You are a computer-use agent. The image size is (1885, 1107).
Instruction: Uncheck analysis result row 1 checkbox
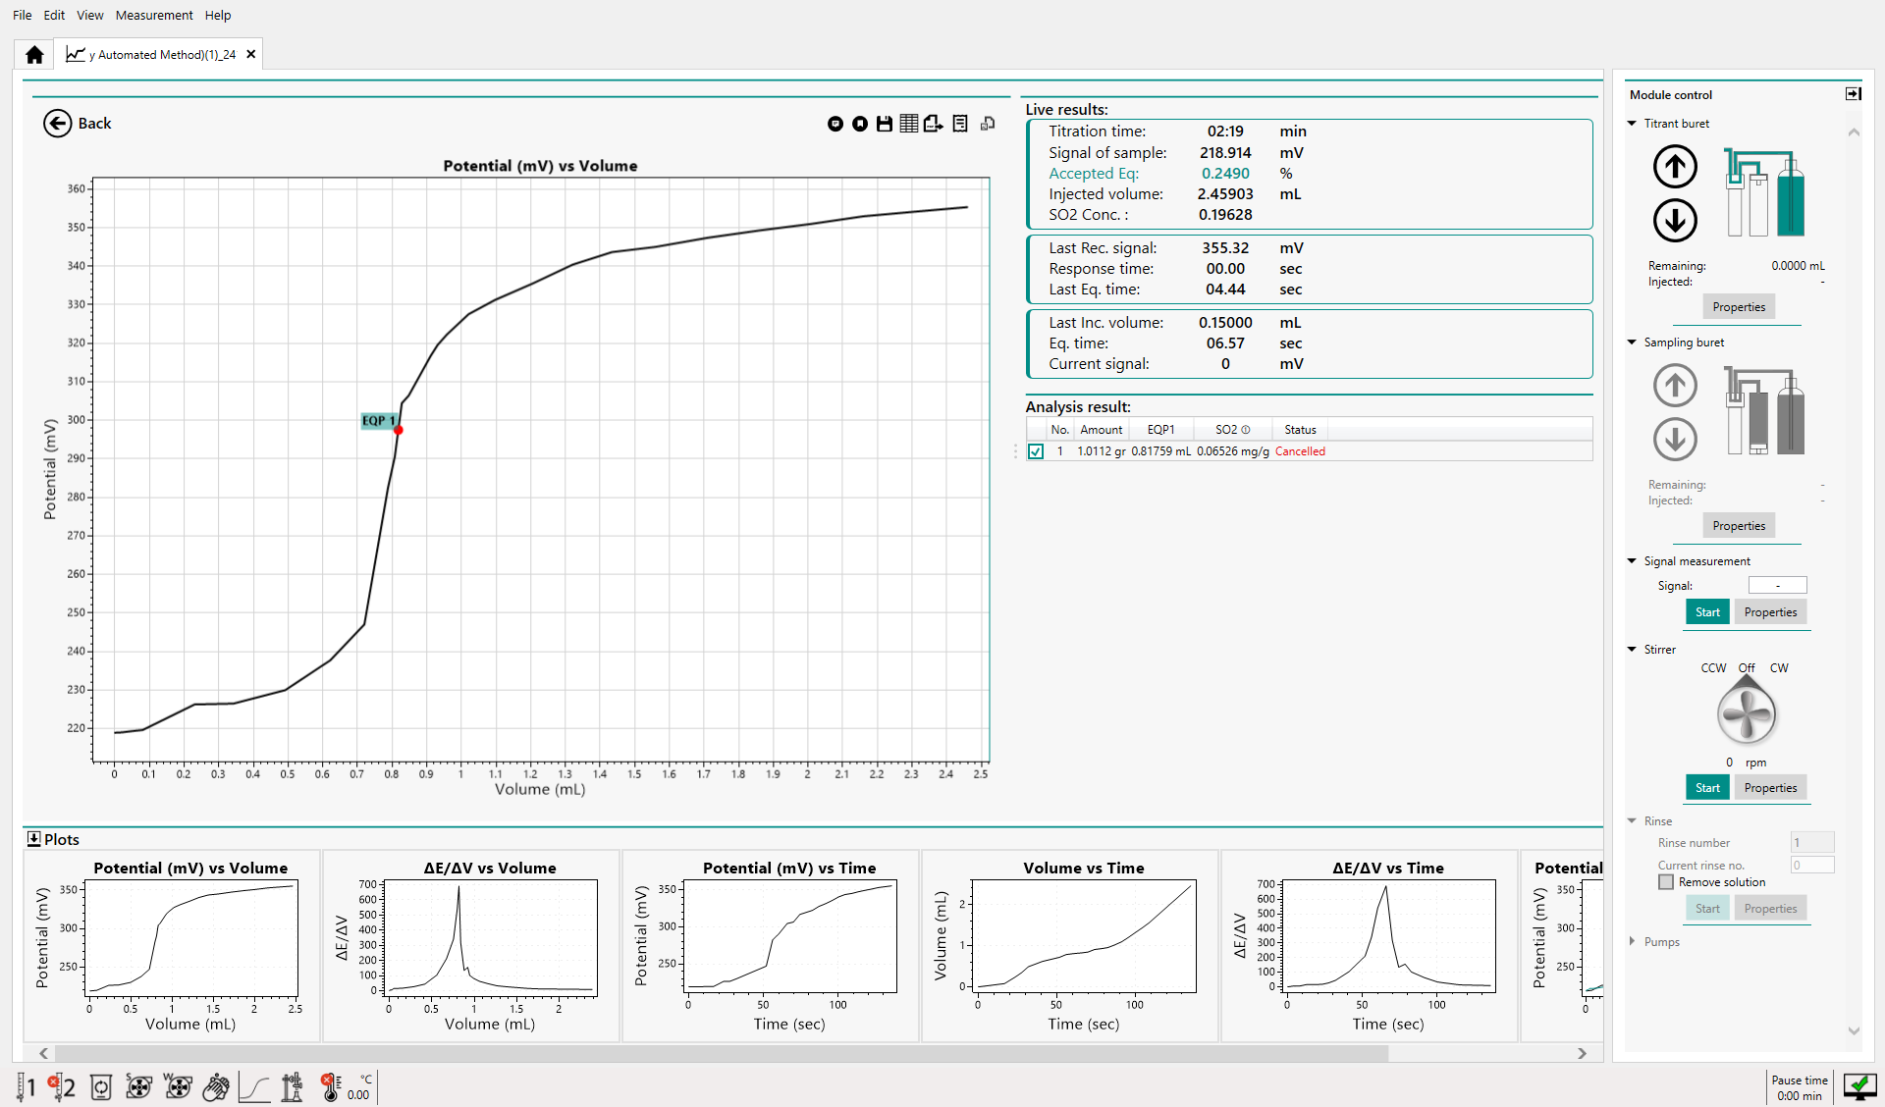[1036, 451]
